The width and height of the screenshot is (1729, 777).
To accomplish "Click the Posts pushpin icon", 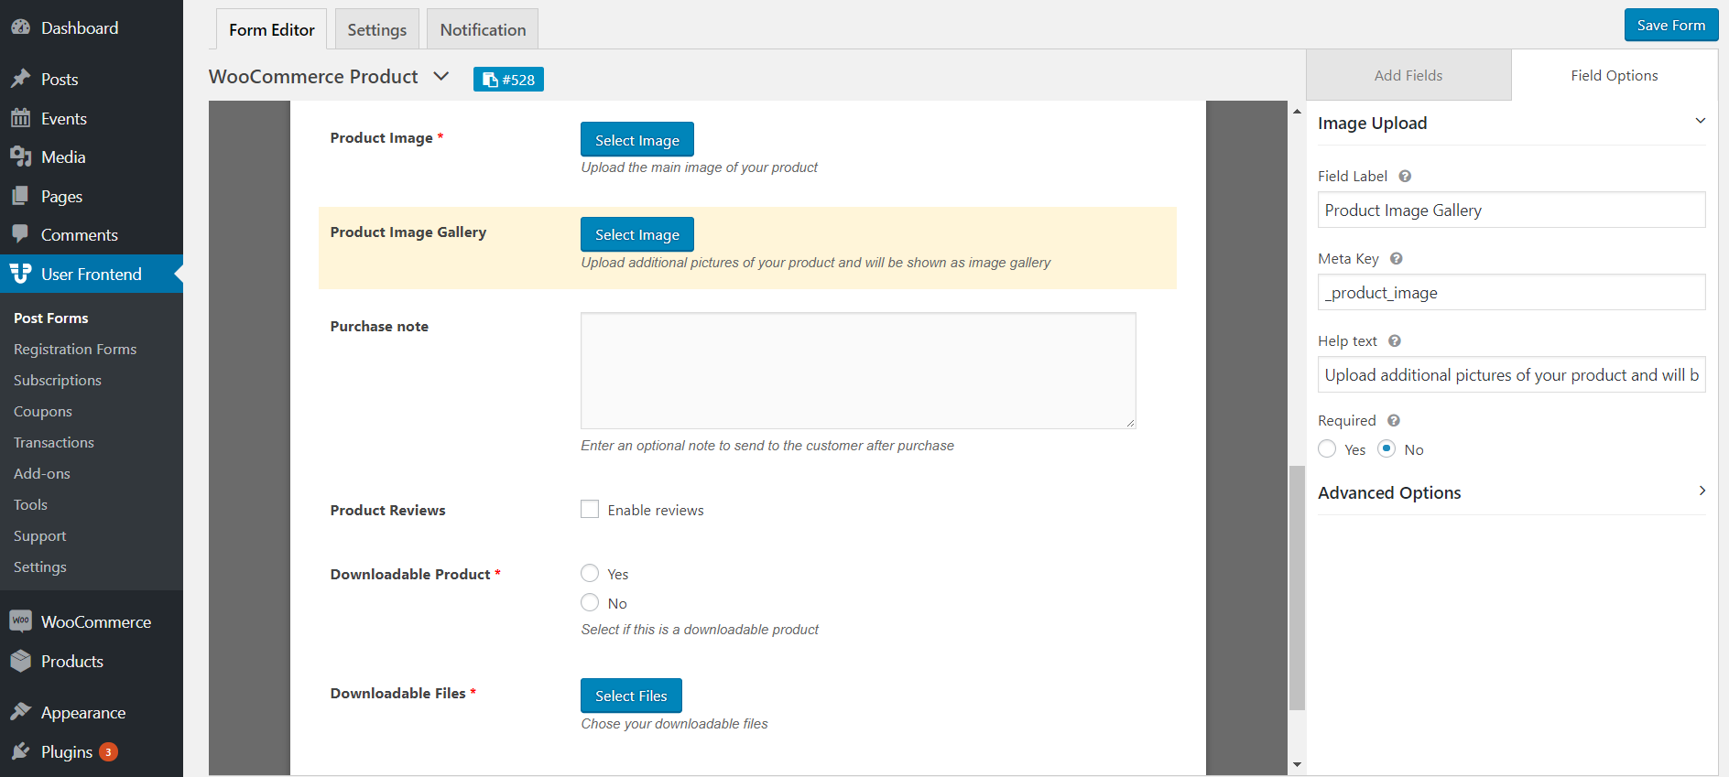I will [20, 79].
